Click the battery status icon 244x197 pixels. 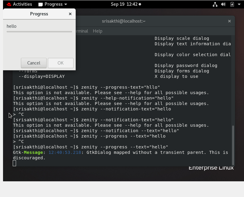(232, 4)
